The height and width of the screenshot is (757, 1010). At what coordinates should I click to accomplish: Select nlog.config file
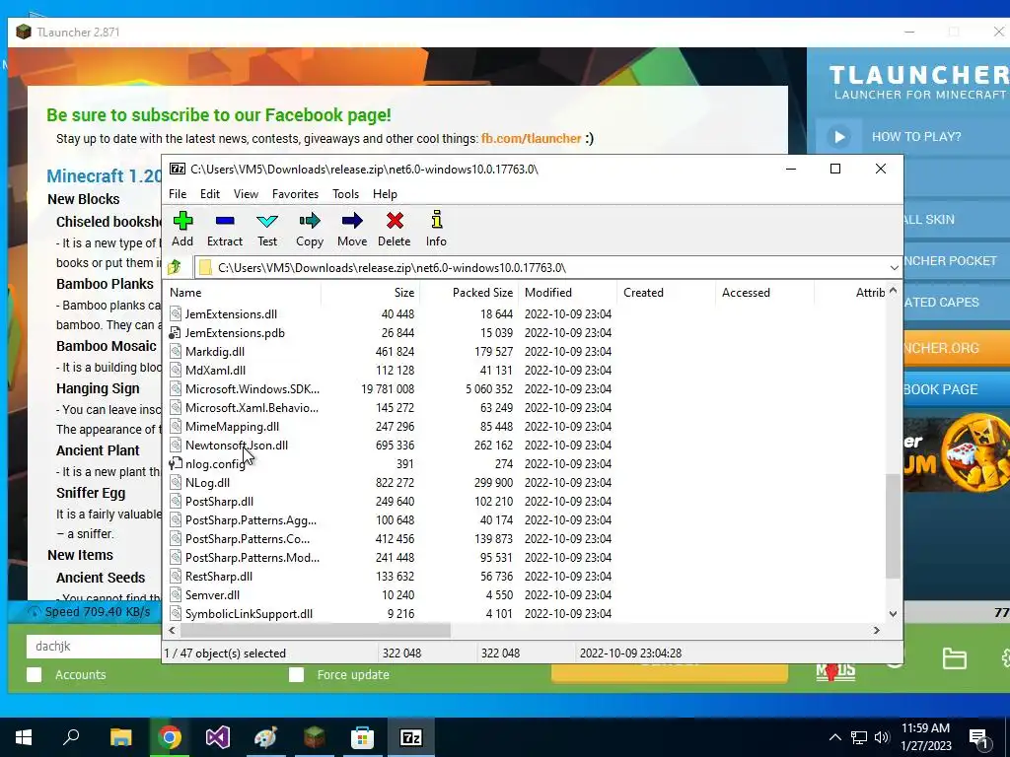click(214, 463)
